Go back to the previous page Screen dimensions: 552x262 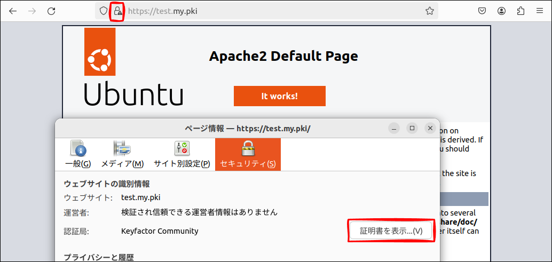tap(13, 11)
